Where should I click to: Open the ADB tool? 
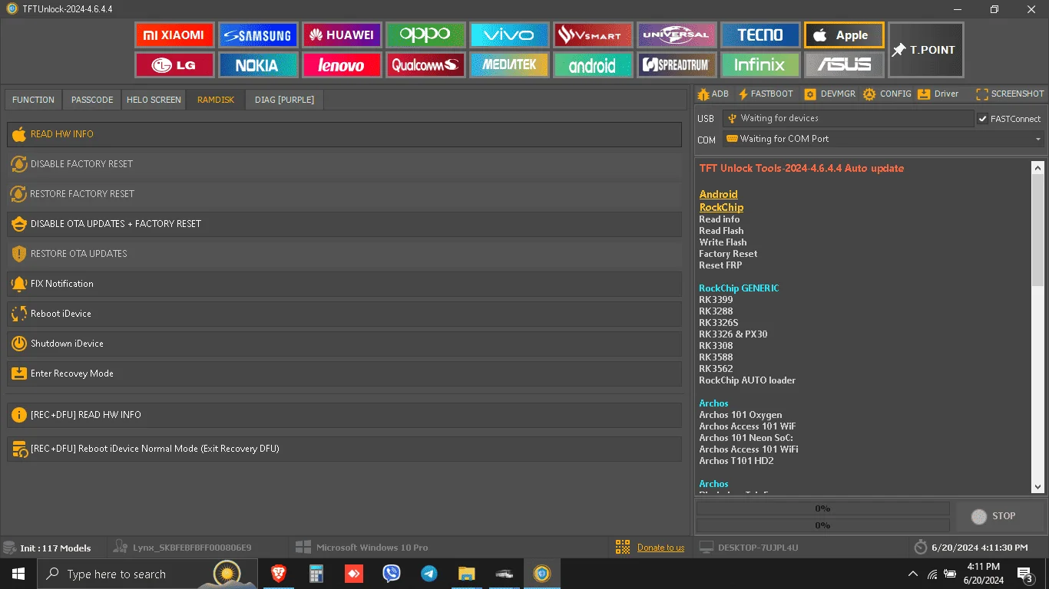coord(713,94)
